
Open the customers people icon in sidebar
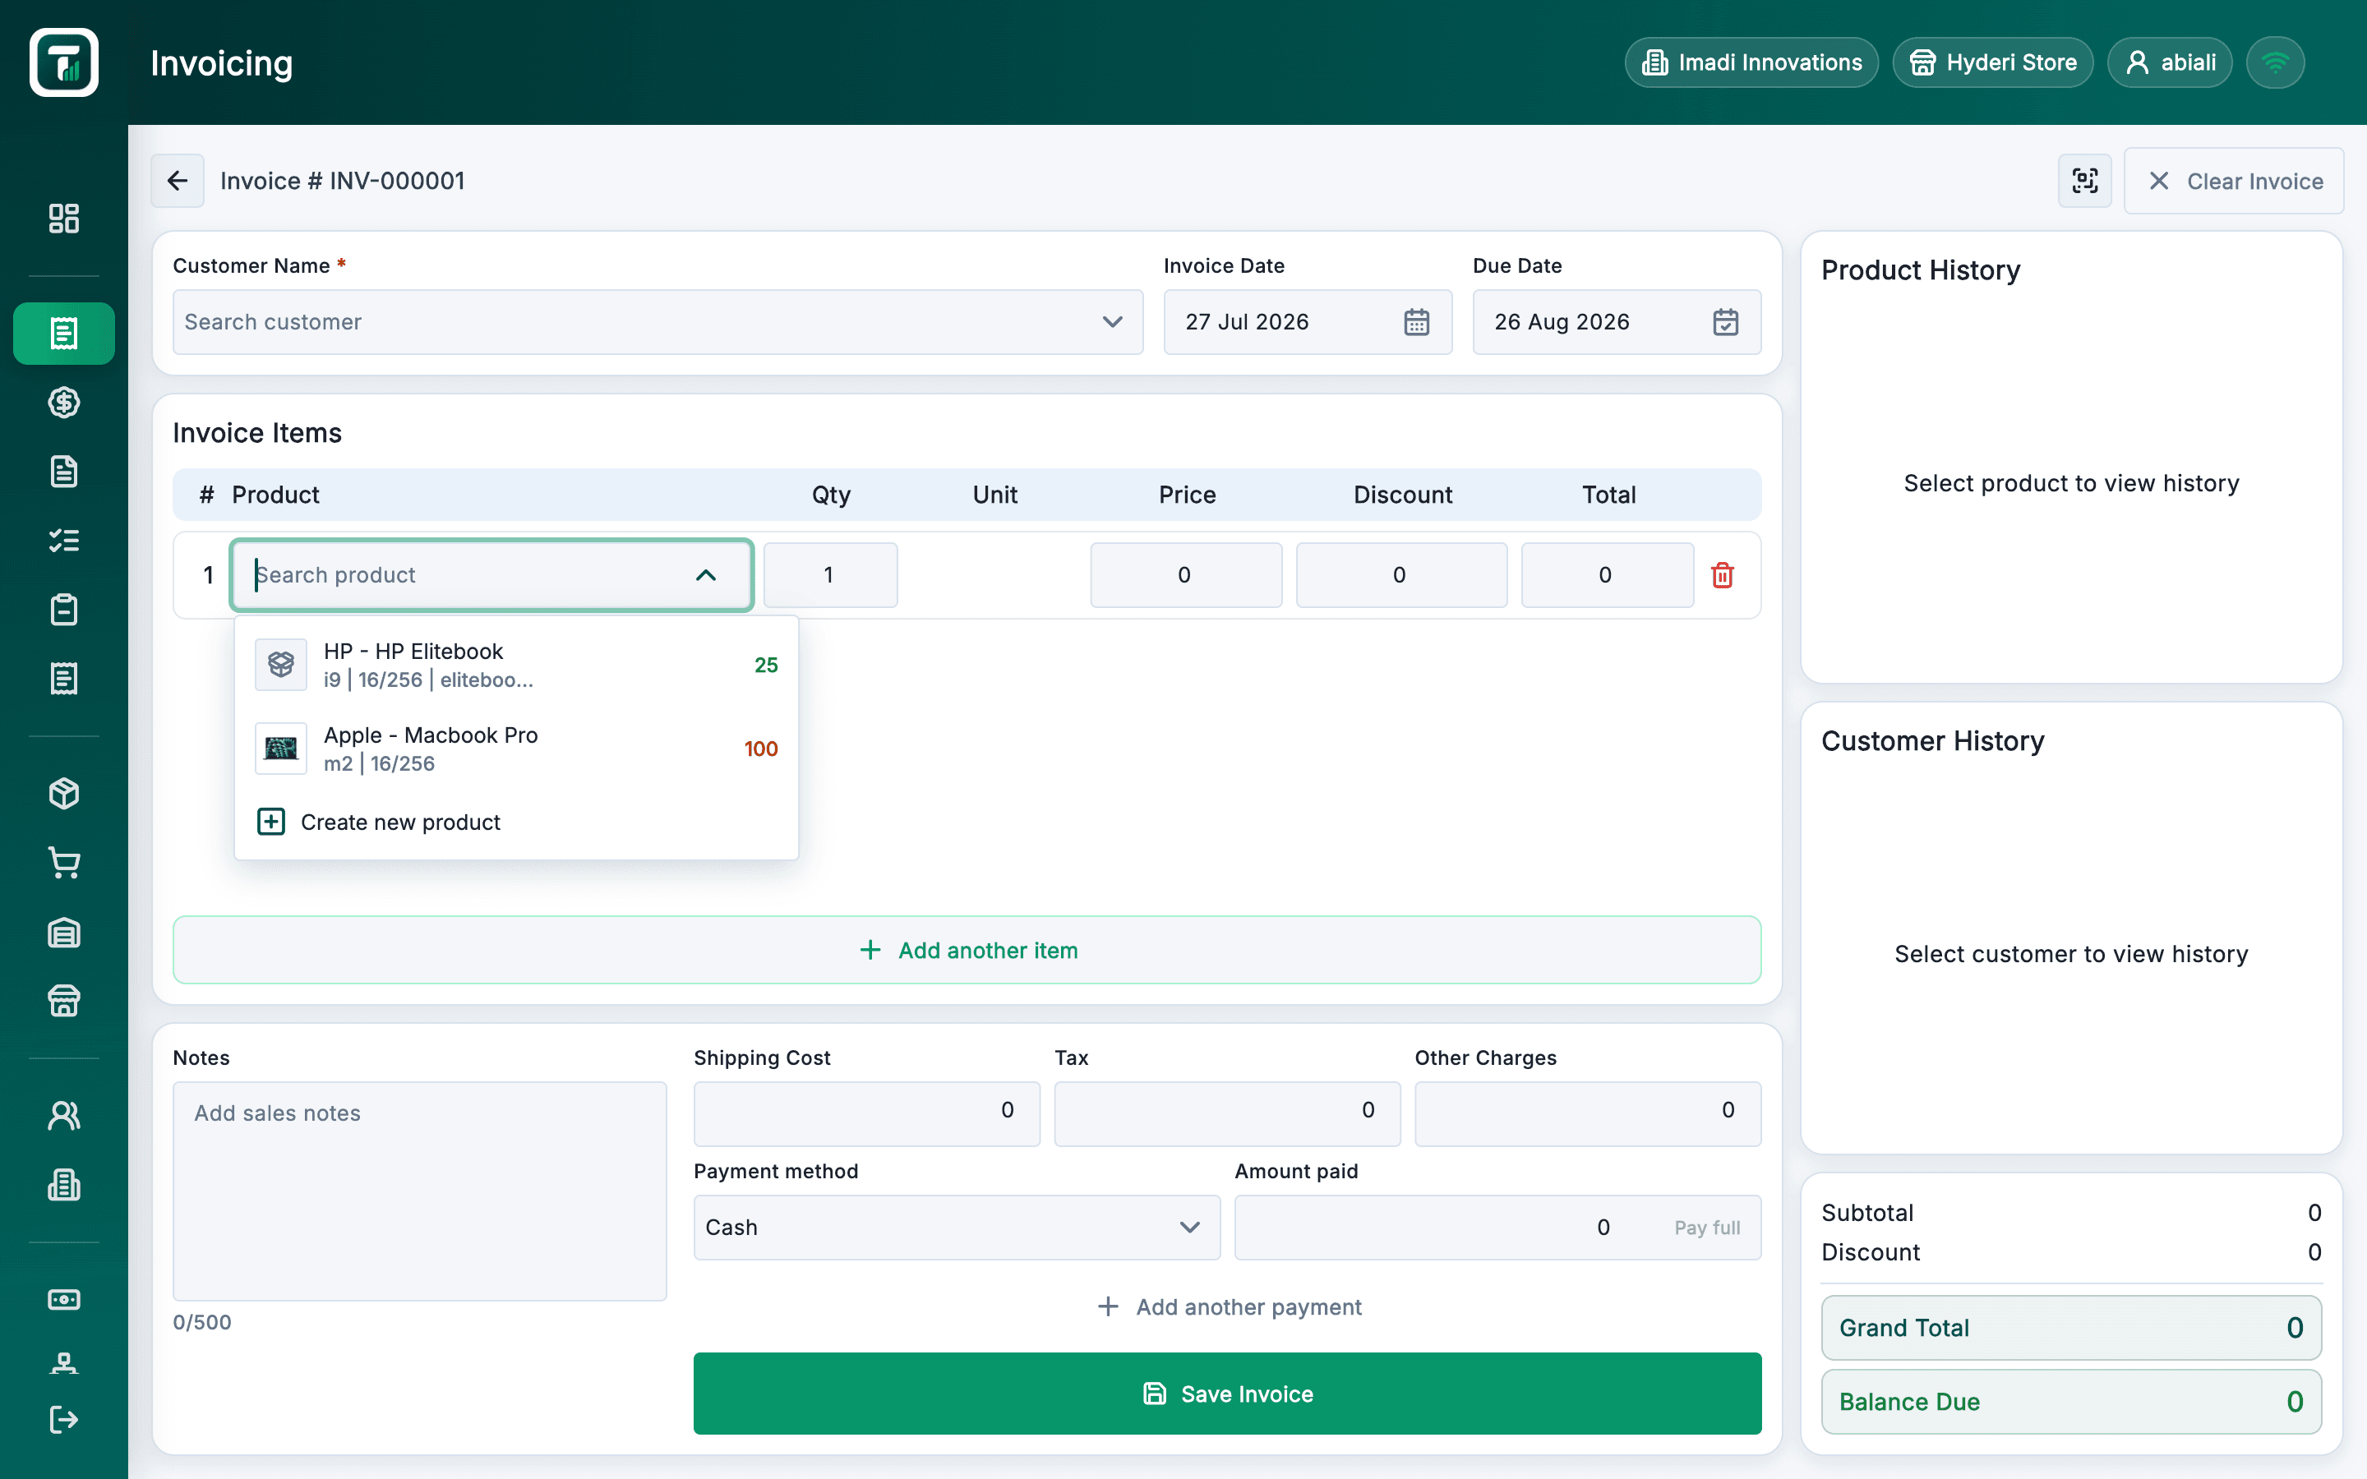(63, 1116)
